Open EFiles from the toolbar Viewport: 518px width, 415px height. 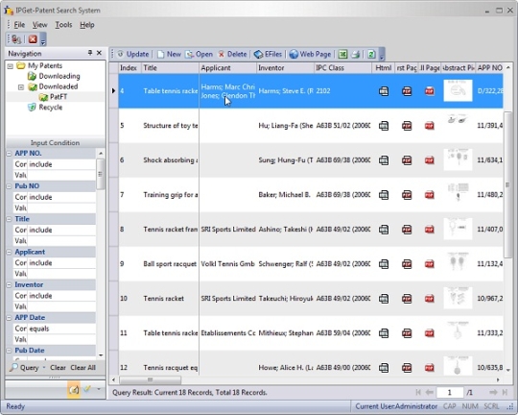[x=268, y=54]
